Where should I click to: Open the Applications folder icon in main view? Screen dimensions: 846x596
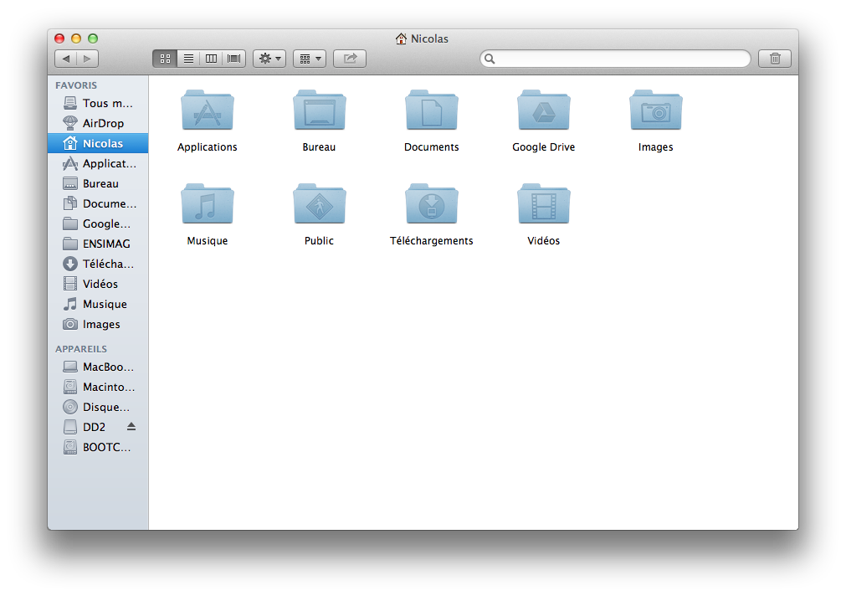coord(207,111)
